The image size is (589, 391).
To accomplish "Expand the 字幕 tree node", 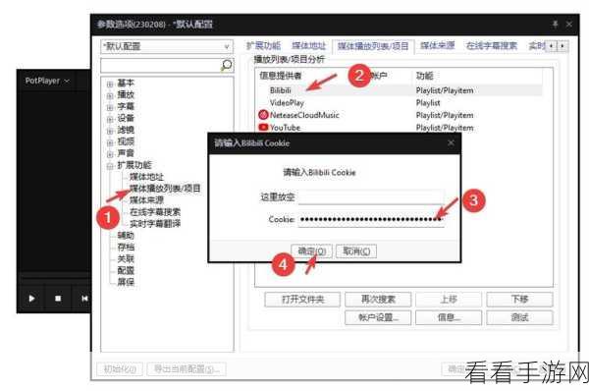I will [110, 107].
